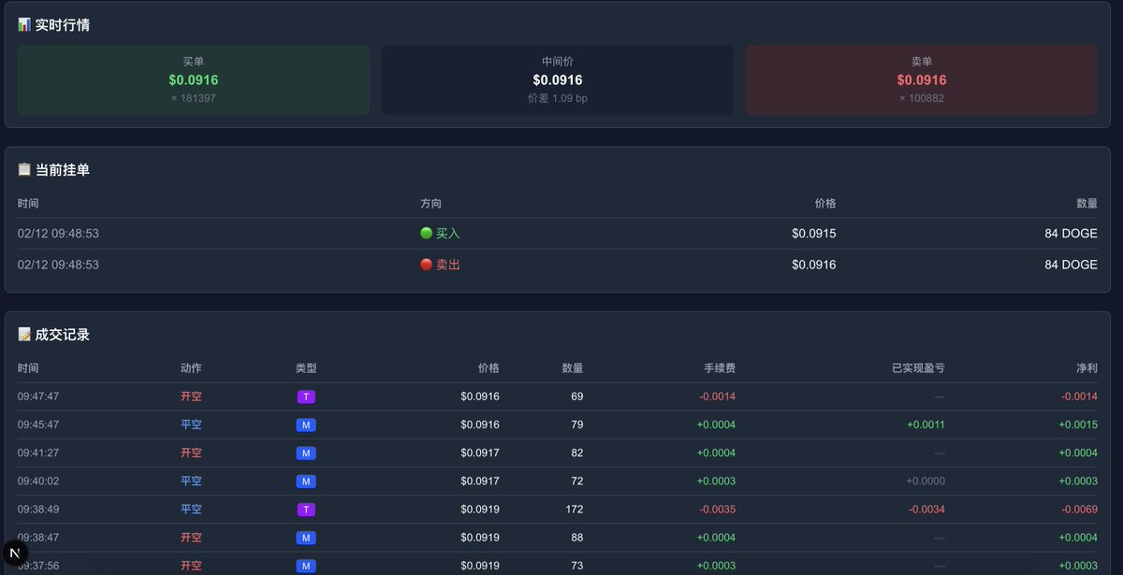Click the realized PnL -0.0034
The image size is (1123, 575).
coord(927,510)
